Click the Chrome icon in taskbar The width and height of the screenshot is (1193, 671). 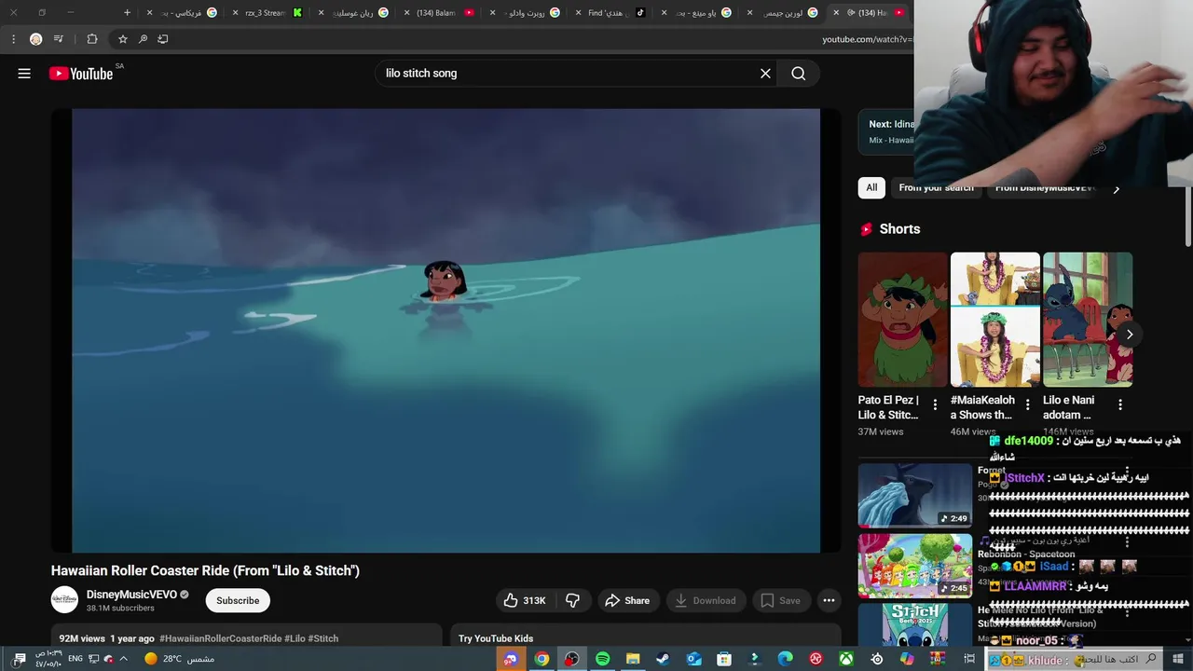click(x=542, y=659)
